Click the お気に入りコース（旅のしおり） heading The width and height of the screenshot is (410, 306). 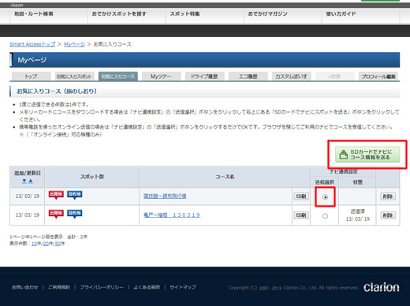click(57, 91)
